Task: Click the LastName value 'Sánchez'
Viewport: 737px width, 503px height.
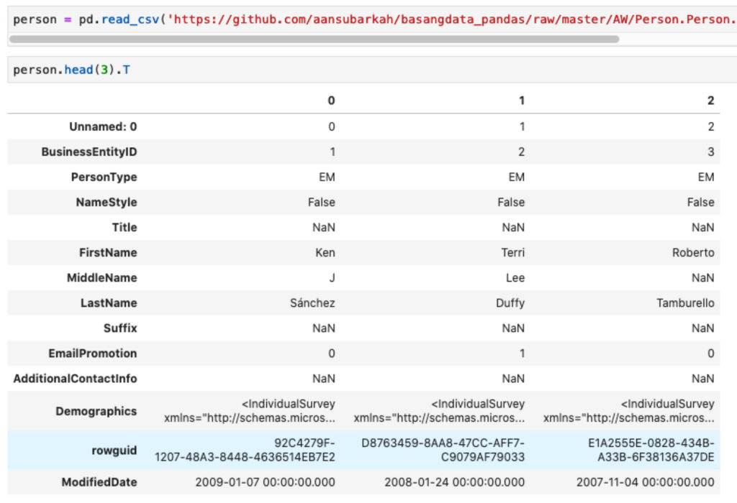Action: coord(312,303)
